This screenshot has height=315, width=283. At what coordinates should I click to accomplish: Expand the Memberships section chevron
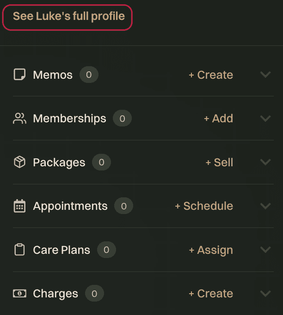coord(265,118)
